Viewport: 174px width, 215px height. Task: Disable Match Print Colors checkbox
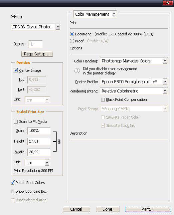13,183
